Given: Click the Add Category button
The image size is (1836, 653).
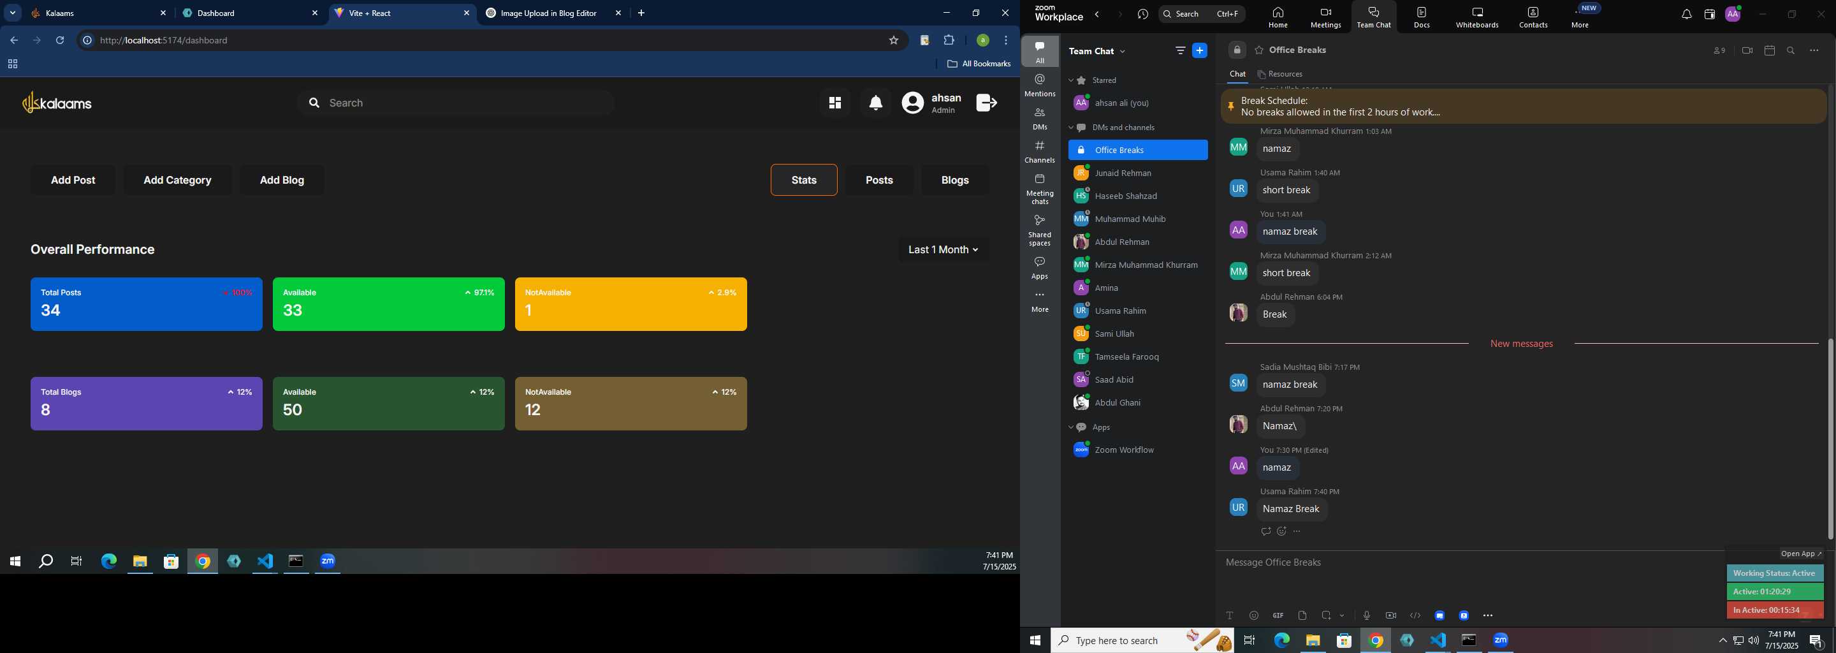Looking at the screenshot, I should [177, 180].
